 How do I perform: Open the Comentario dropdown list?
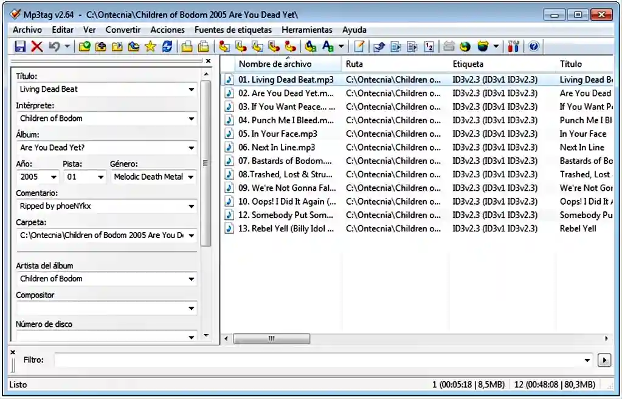point(191,206)
